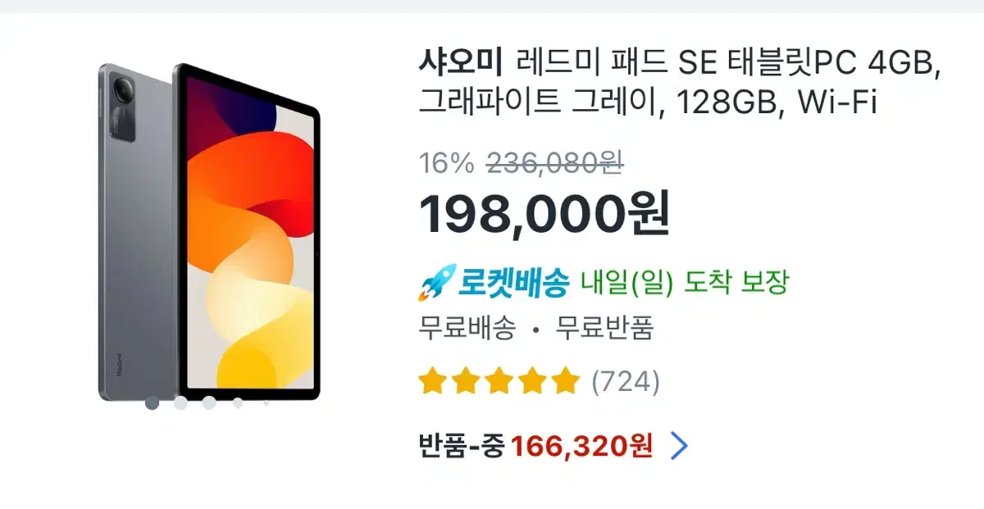Tap the fourth star of the rating
984x509 pixels.
tap(532, 381)
